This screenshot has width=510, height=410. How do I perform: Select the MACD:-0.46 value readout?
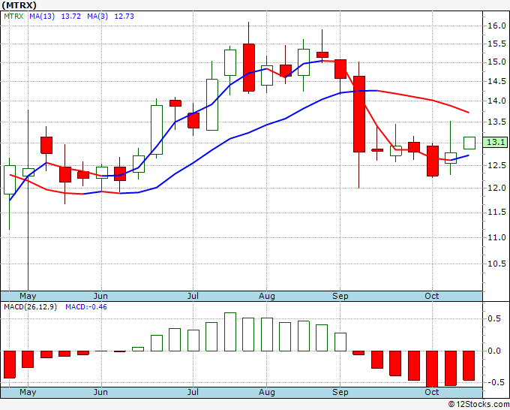pyautogui.click(x=86, y=307)
